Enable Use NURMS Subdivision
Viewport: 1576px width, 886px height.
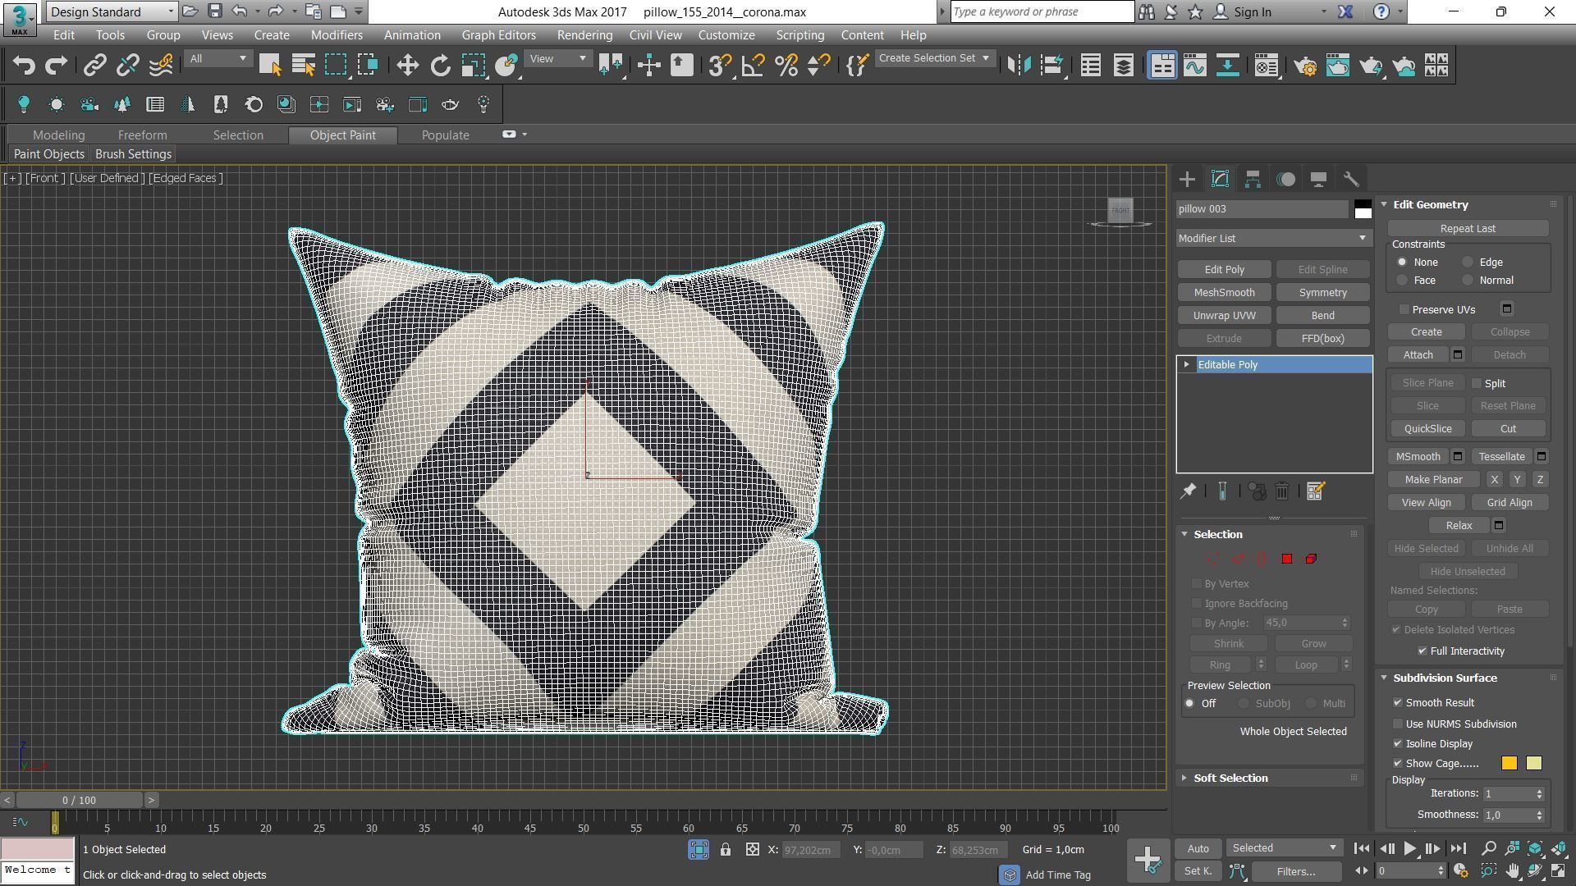pyautogui.click(x=1398, y=724)
